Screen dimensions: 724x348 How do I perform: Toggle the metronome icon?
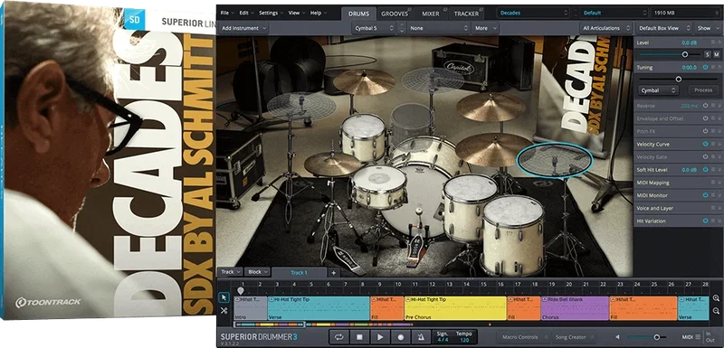(421, 337)
